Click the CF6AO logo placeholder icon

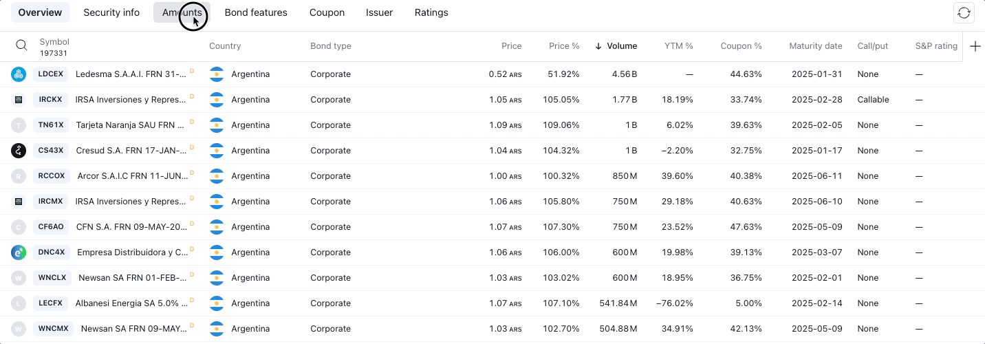tap(19, 227)
